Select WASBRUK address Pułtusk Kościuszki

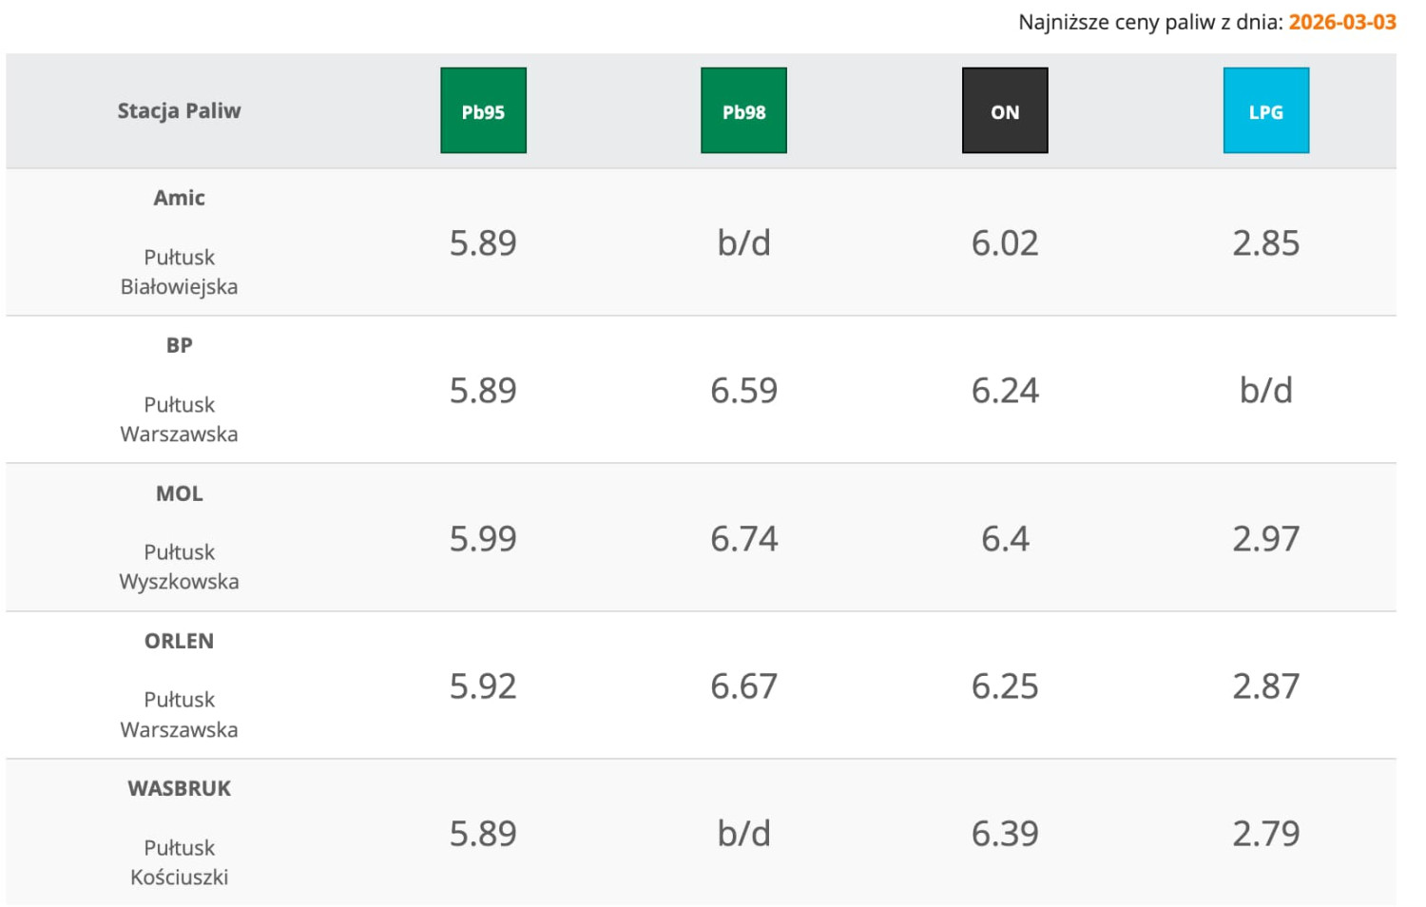coord(179,862)
